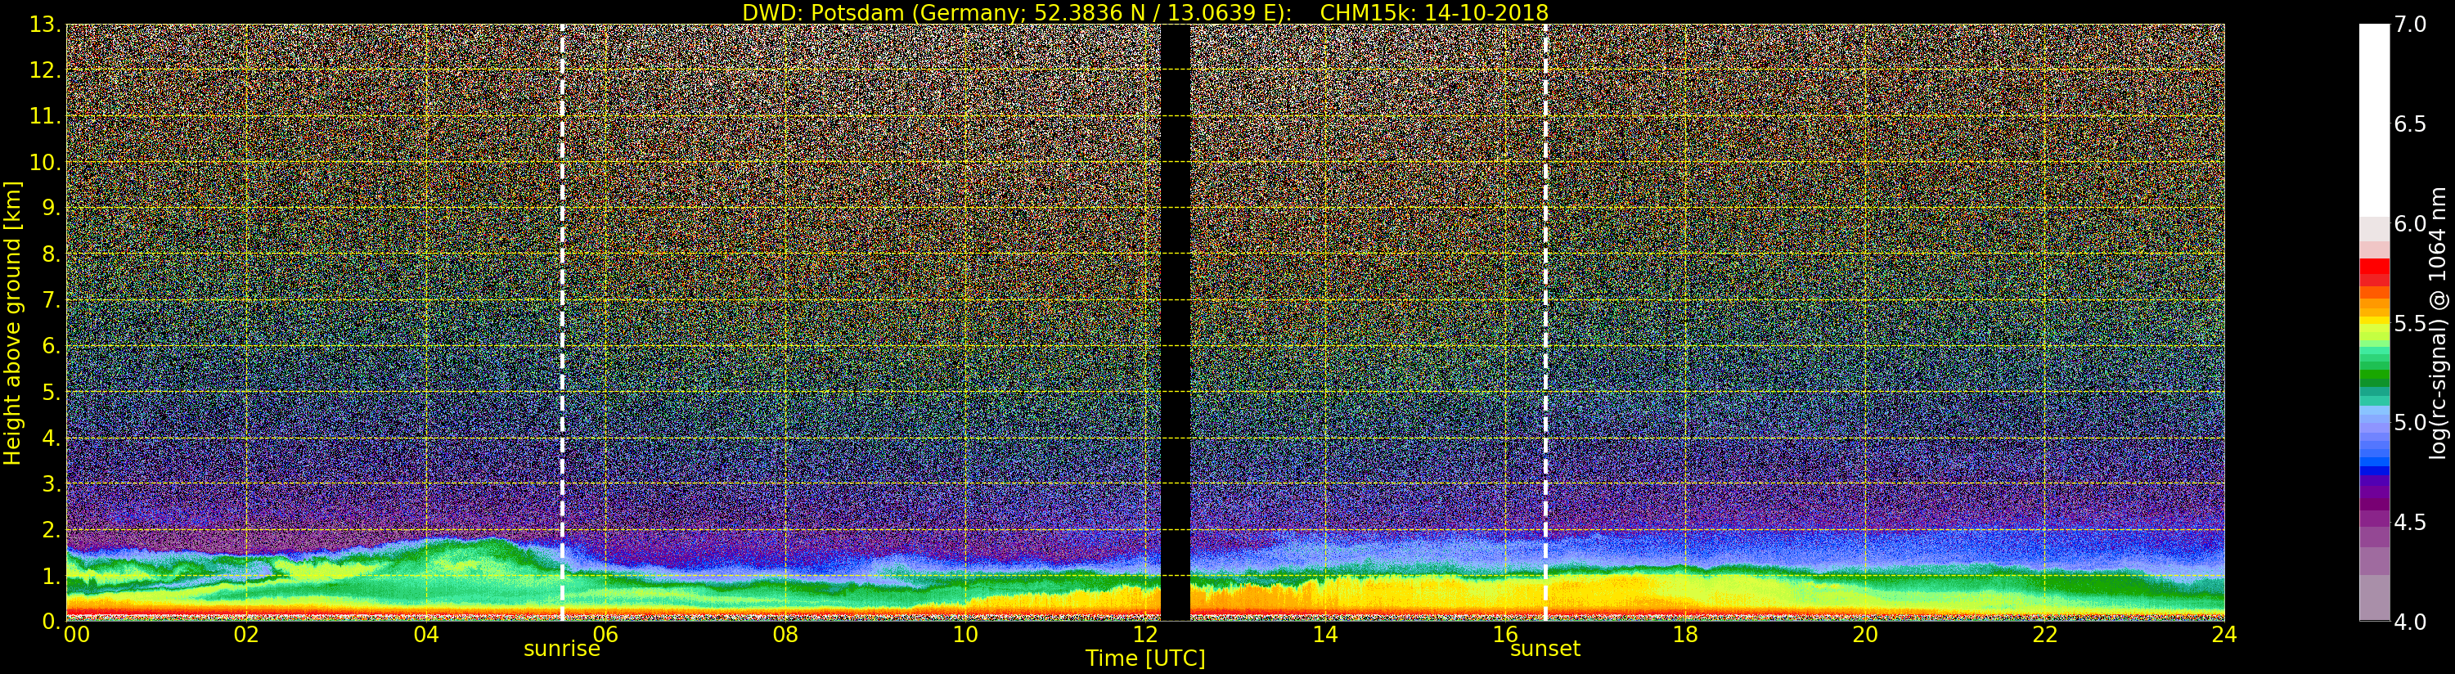Click time tick label "24"
The height and width of the screenshot is (674, 2455).
pyautogui.click(x=2224, y=635)
